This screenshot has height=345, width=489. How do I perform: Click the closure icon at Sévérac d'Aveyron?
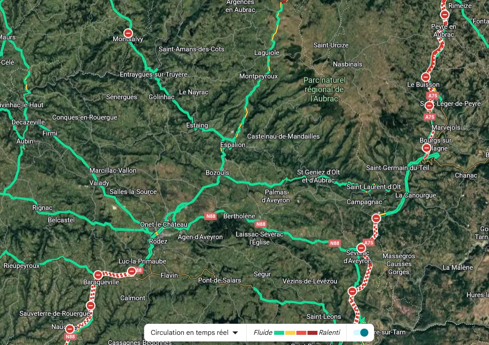pos(361,248)
